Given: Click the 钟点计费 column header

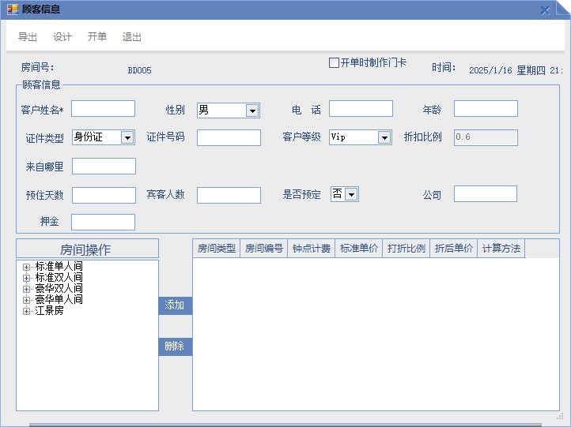Looking at the screenshot, I should (312, 249).
